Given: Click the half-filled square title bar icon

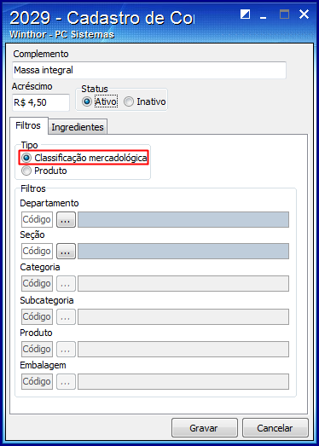Looking at the screenshot, I should click(x=245, y=14).
